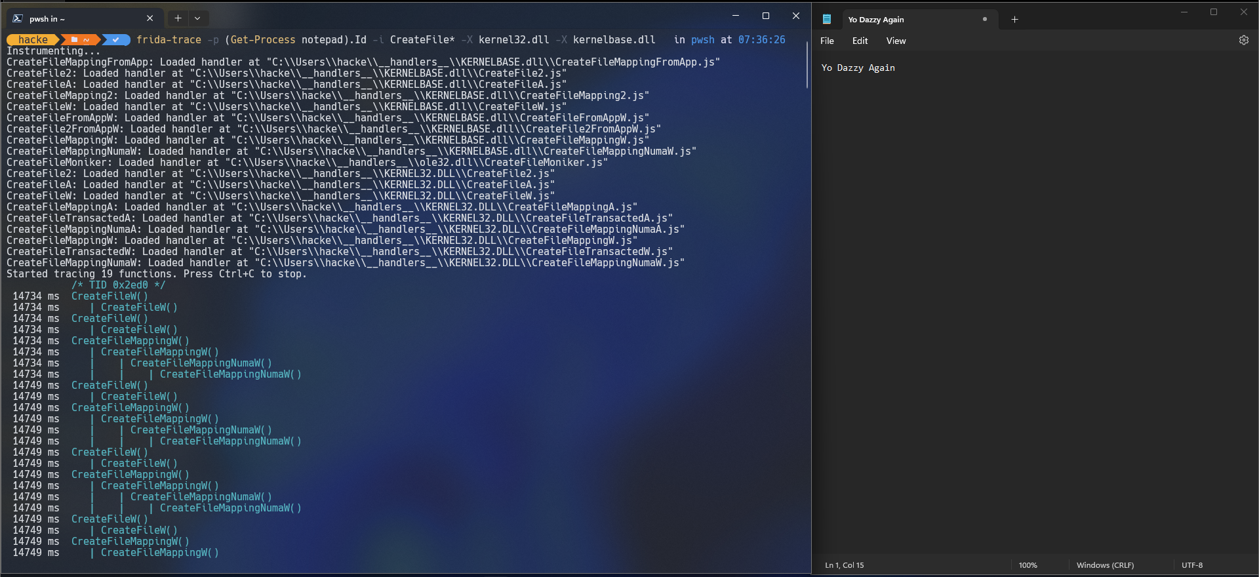Click 'Started tracing 19 functions' line
Viewport: 1259px width, 577px height.
(x=157, y=274)
